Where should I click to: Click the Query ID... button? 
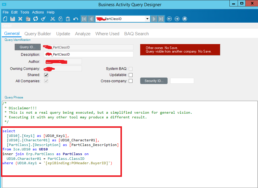28,47
